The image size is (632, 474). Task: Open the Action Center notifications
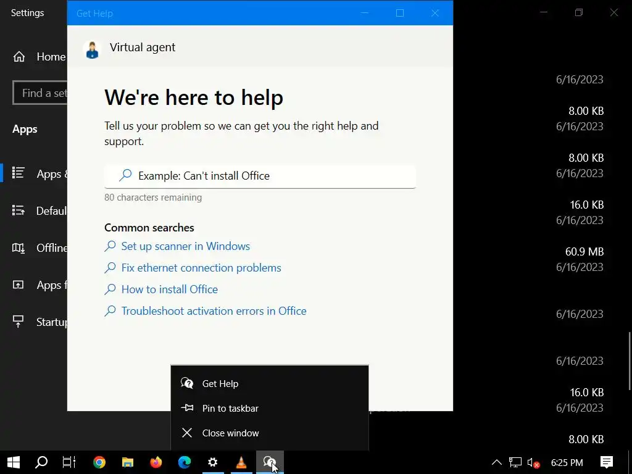click(607, 462)
